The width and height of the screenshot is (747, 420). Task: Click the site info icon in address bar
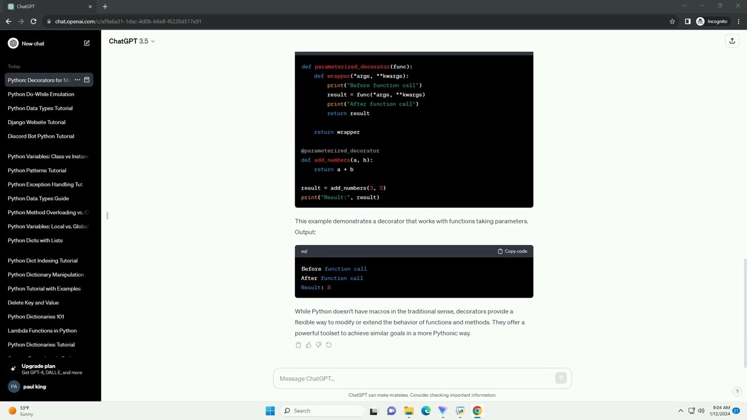pyautogui.click(x=49, y=22)
